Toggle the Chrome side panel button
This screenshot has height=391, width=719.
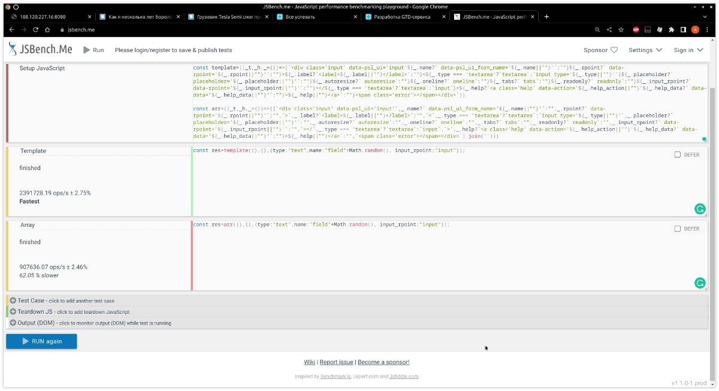click(683, 29)
